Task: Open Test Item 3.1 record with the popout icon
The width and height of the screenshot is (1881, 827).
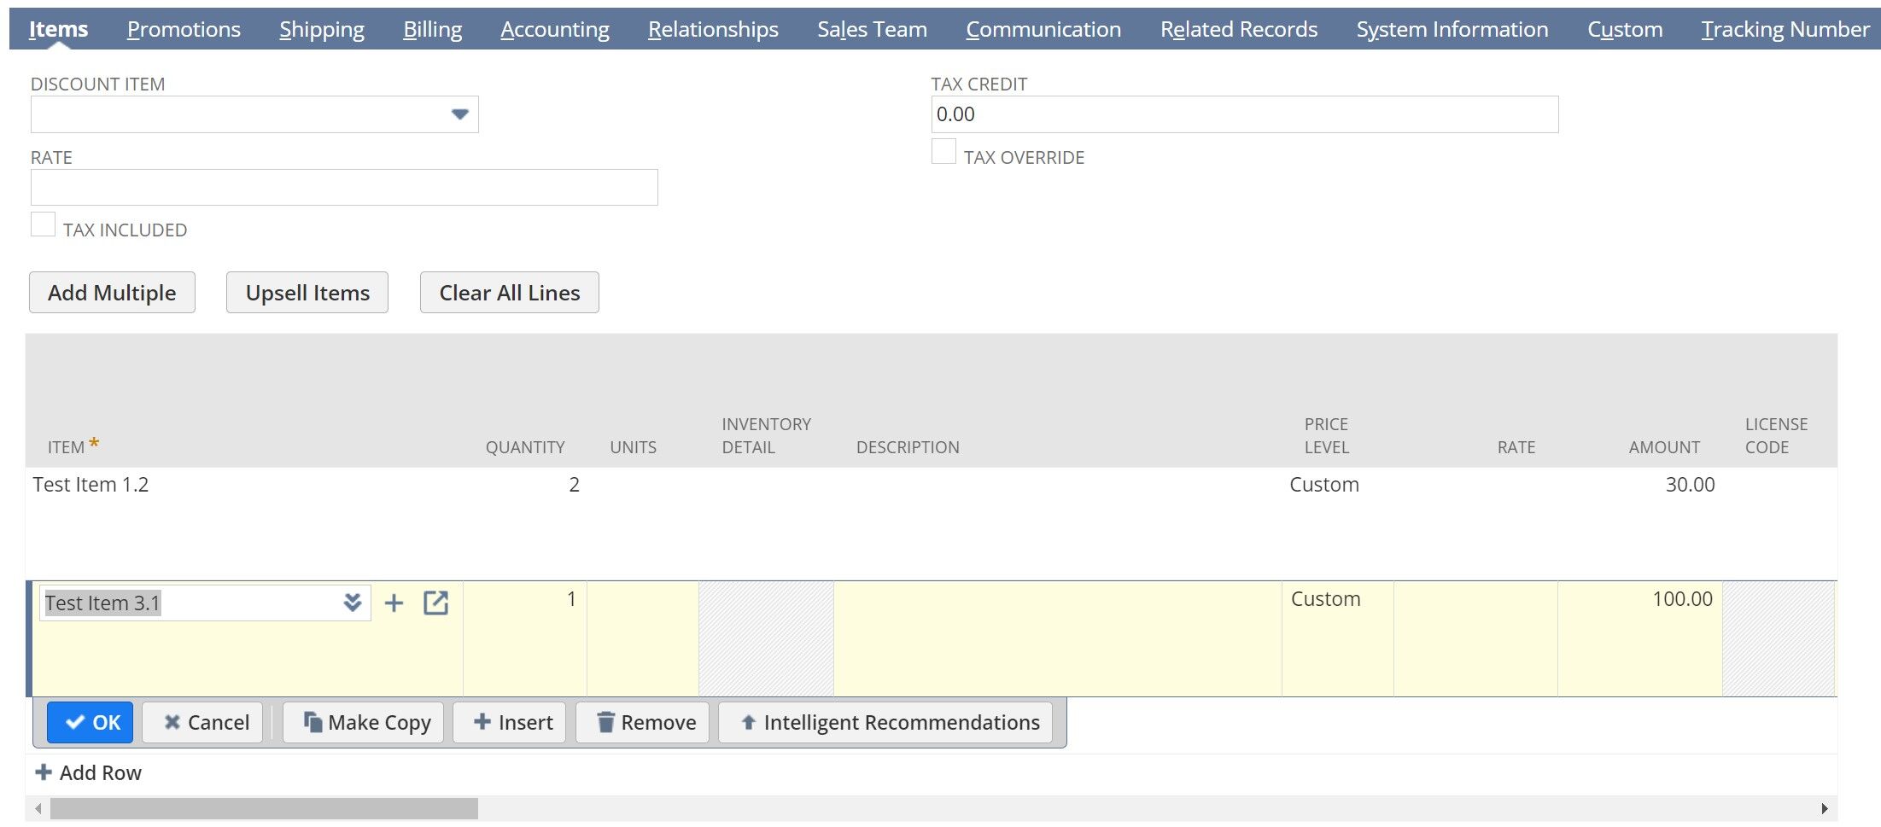Action: click(436, 603)
